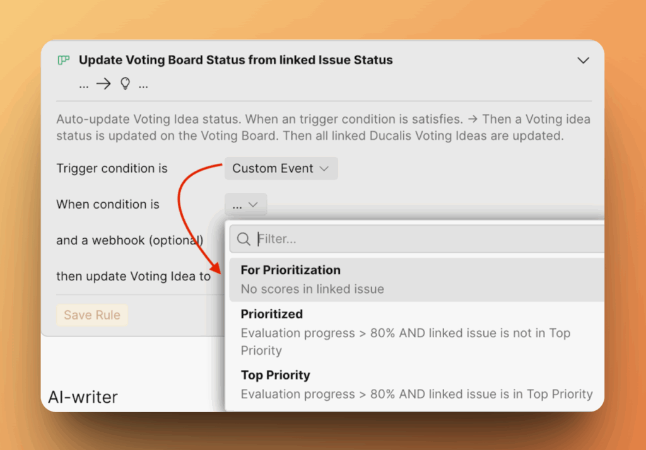646x450 pixels.
Task: Open the Custom Event dropdown
Action: pos(280,168)
